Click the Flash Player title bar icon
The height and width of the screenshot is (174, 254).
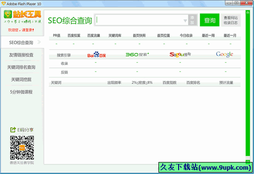pyautogui.click(x=3, y=3)
